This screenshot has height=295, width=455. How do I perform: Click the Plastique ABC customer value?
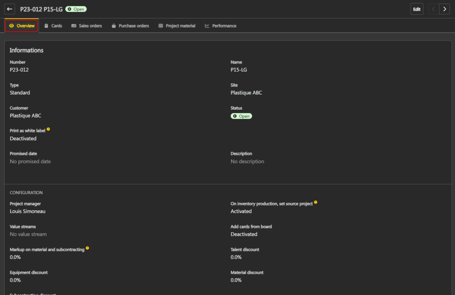pyautogui.click(x=25, y=116)
